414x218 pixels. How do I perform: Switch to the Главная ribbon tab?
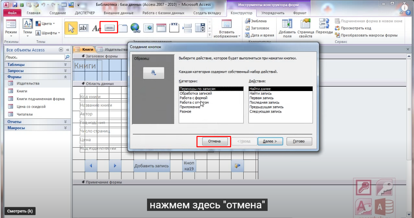pos(33,13)
